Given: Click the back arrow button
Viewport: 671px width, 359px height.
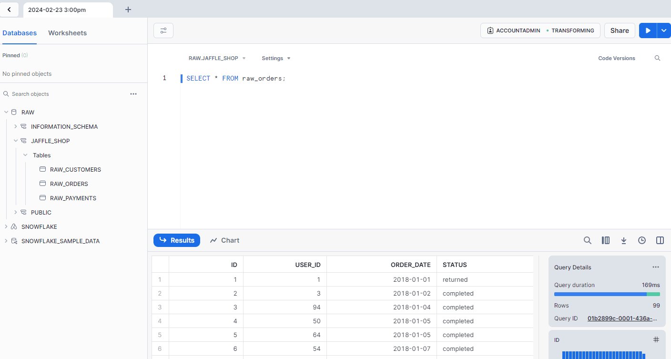Looking at the screenshot, I should point(10,10).
